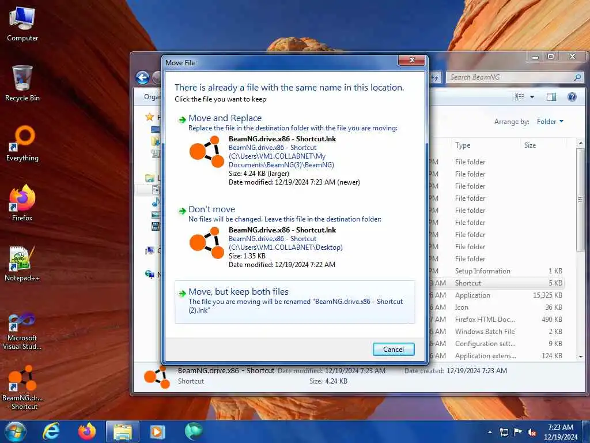
Task: Launch Internet Explorer from taskbar
Action: pyautogui.click(x=51, y=431)
